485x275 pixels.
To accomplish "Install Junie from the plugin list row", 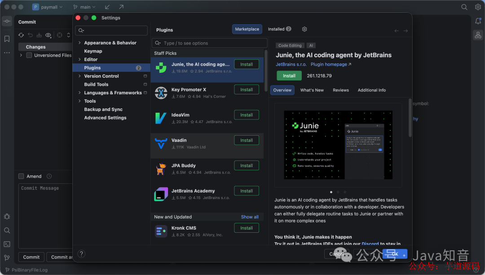I will (247, 64).
